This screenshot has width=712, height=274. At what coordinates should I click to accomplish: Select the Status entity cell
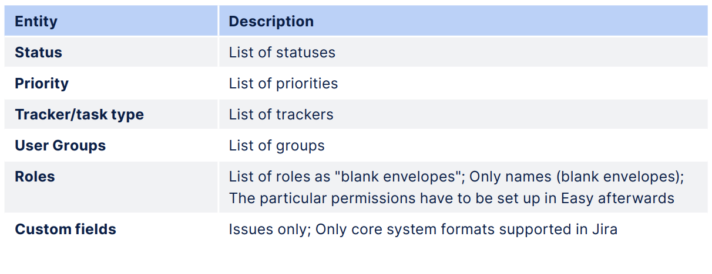tap(38, 53)
